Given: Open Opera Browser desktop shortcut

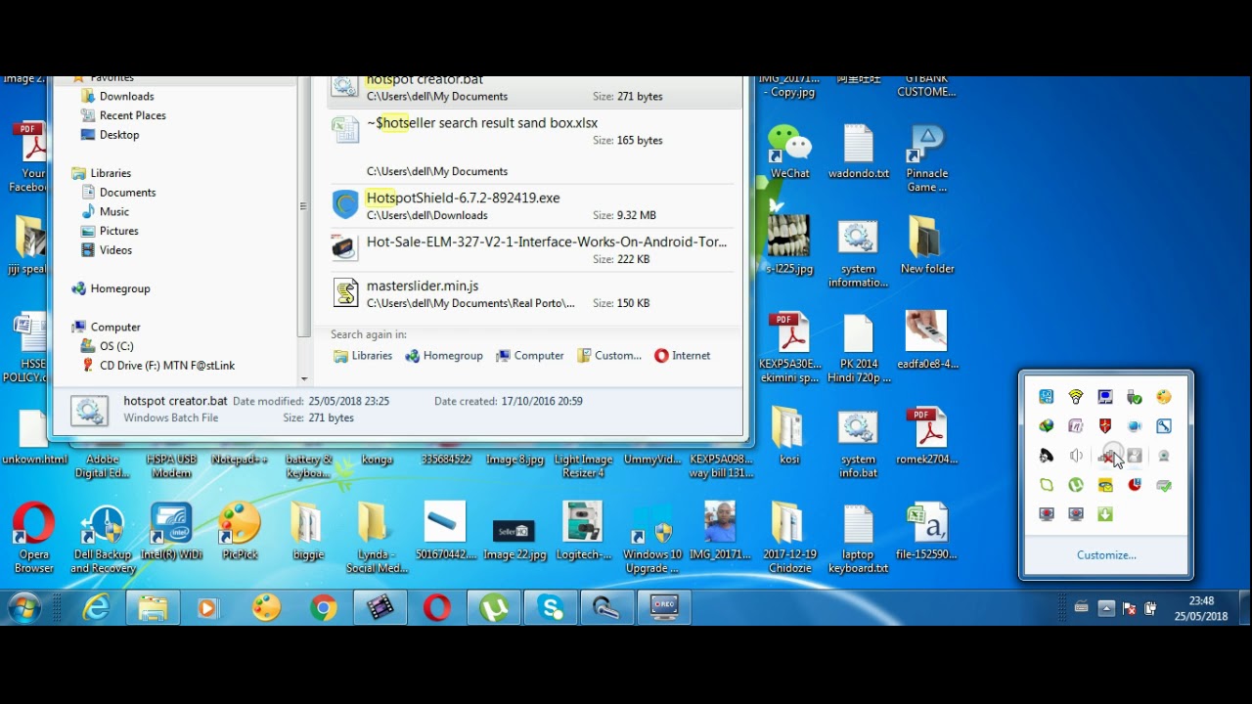Looking at the screenshot, I should pos(33,538).
